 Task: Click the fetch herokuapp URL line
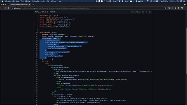pos(66,42)
